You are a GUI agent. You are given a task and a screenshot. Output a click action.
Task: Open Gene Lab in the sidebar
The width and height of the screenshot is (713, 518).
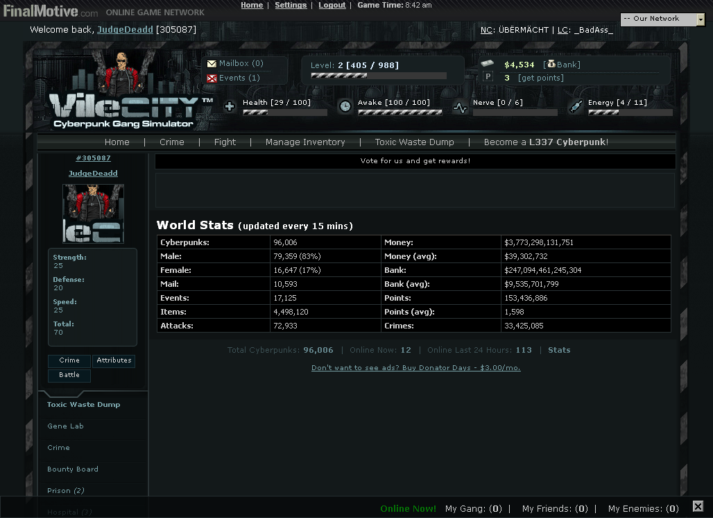(x=65, y=426)
